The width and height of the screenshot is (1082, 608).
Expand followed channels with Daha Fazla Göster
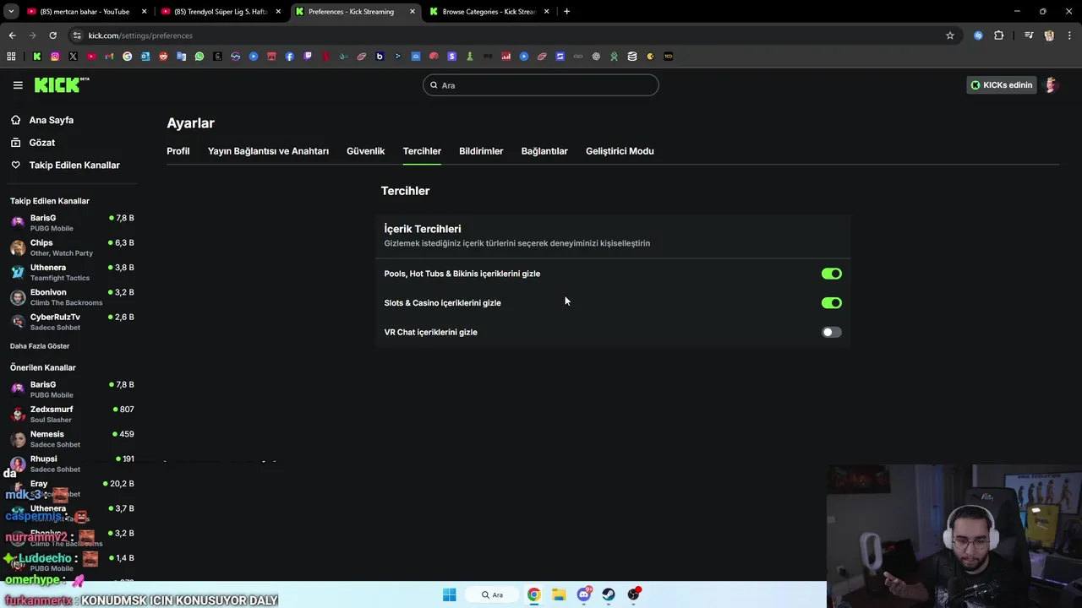tap(40, 346)
